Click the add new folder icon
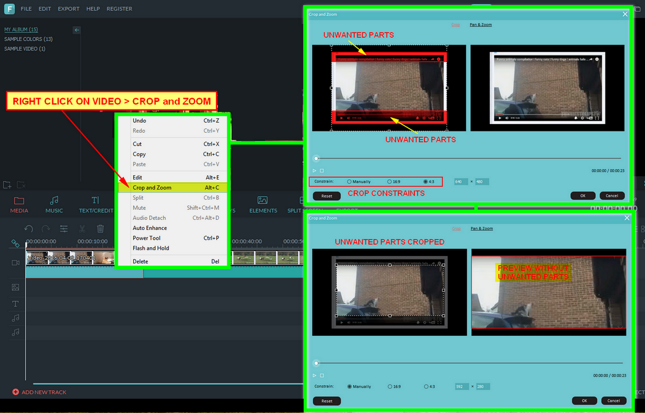Screen dimensions: 645x413 tap(7, 185)
